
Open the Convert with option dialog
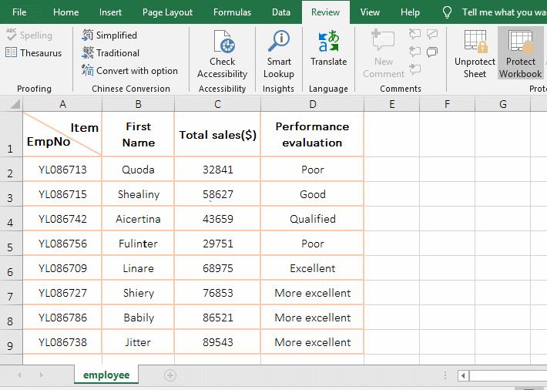(129, 71)
